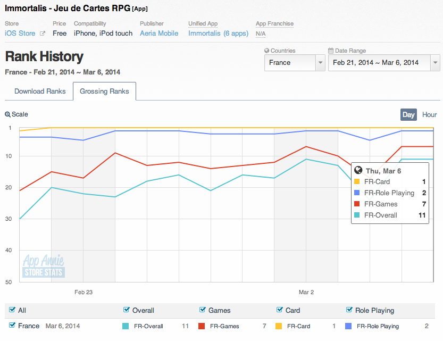Click the globe icon in the Thu, Mar 6 tooltip
The image size is (443, 341).
[x=358, y=170]
